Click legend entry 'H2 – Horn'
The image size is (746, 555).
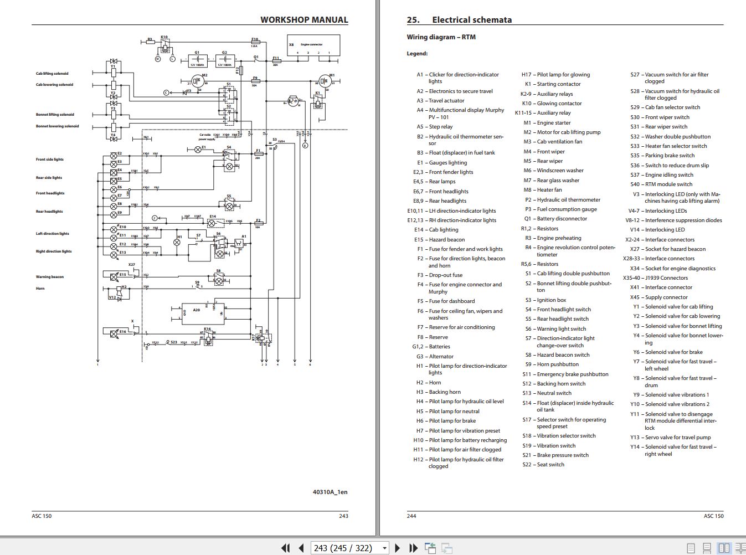tap(429, 383)
